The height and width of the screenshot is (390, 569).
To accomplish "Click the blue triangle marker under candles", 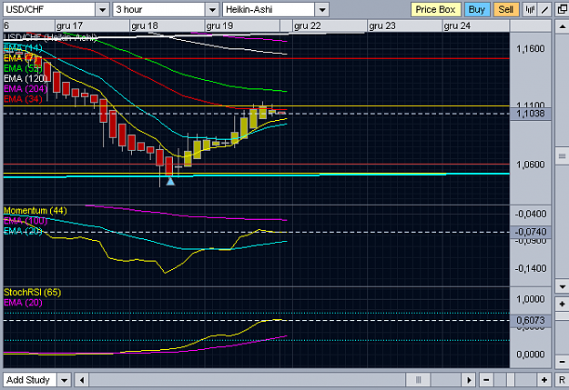I will [x=170, y=181].
